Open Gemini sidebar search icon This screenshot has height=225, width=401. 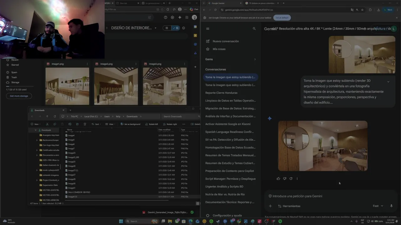(254, 29)
